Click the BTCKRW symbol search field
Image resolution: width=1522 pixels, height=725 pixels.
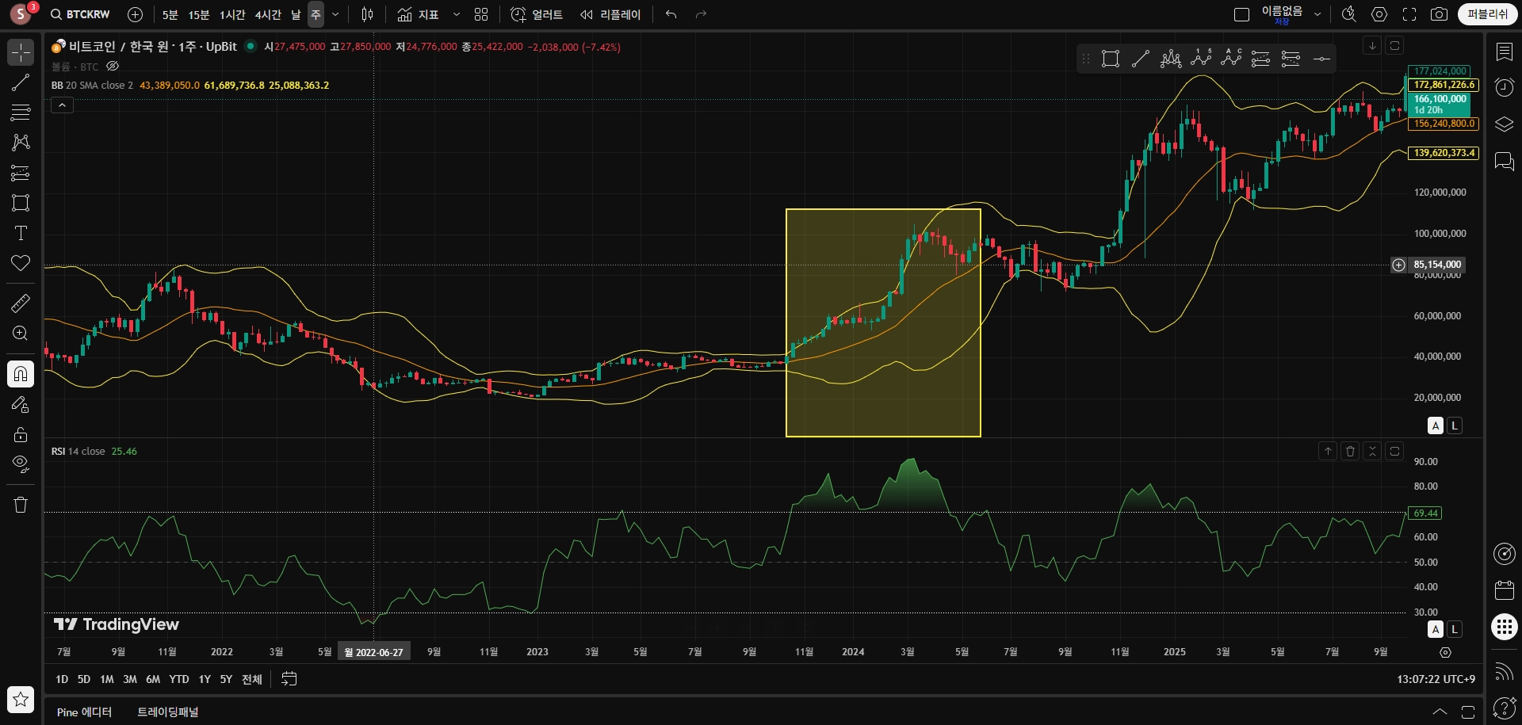pos(81,14)
